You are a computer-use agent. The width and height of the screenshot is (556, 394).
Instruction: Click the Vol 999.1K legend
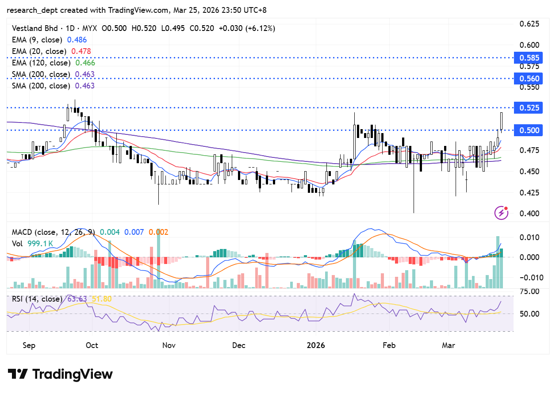(x=33, y=243)
